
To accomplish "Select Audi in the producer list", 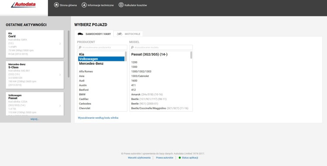I will [x=82, y=81].
